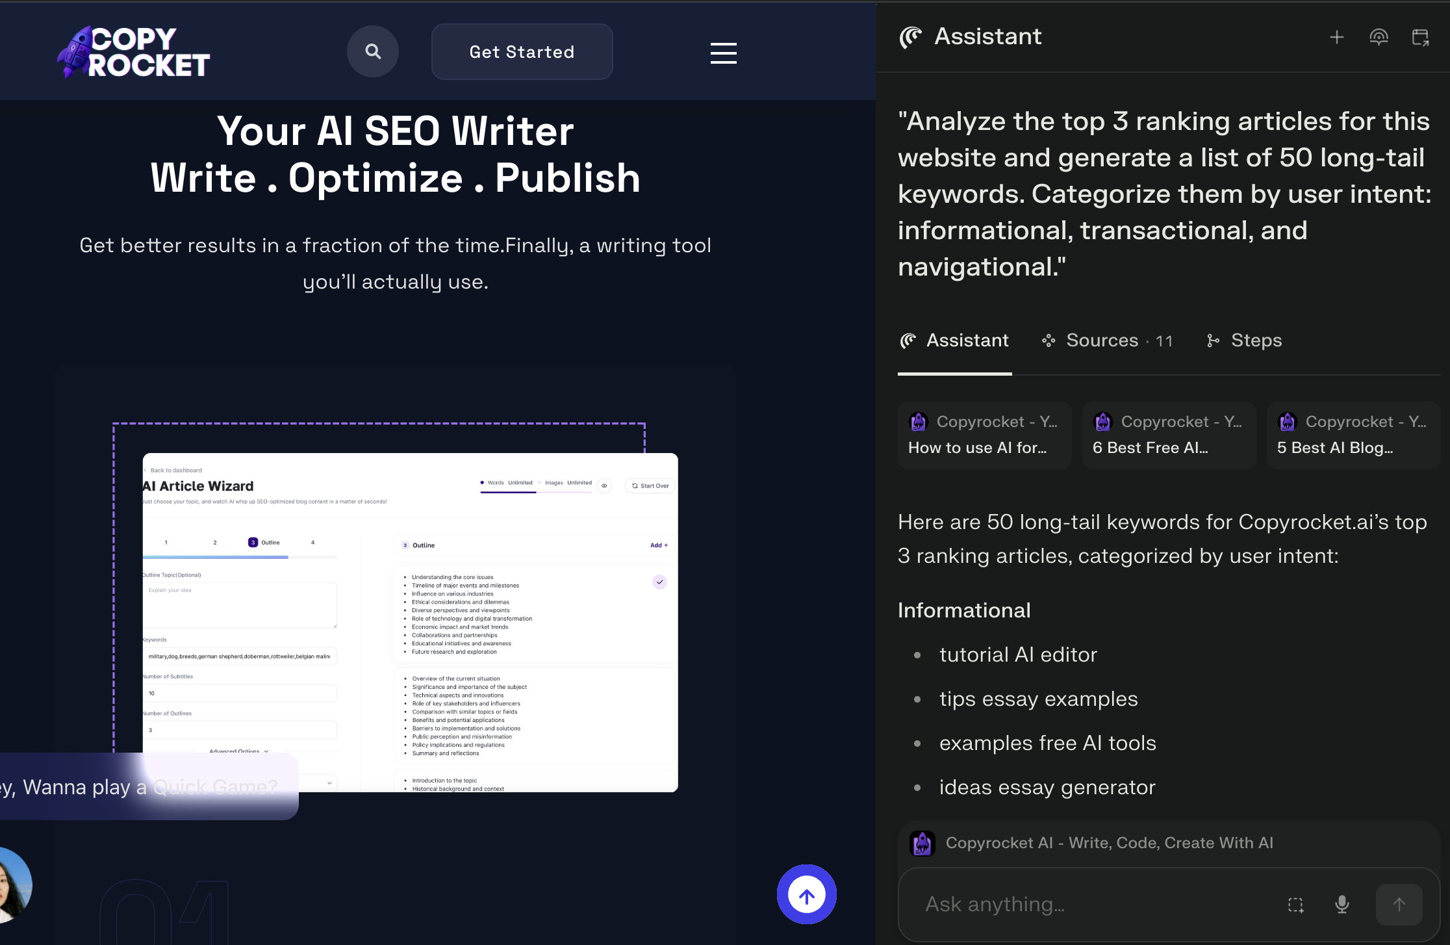Viewport: 1450px width, 945px height.
Task: Click the checkmark on the first outline block
Action: (x=660, y=582)
